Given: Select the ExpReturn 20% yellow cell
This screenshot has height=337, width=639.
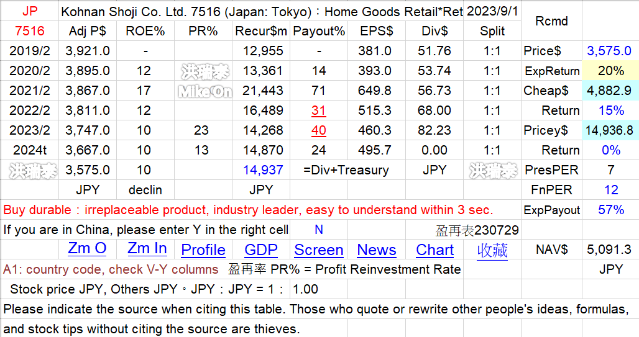Looking at the screenshot, I should click(x=610, y=71).
